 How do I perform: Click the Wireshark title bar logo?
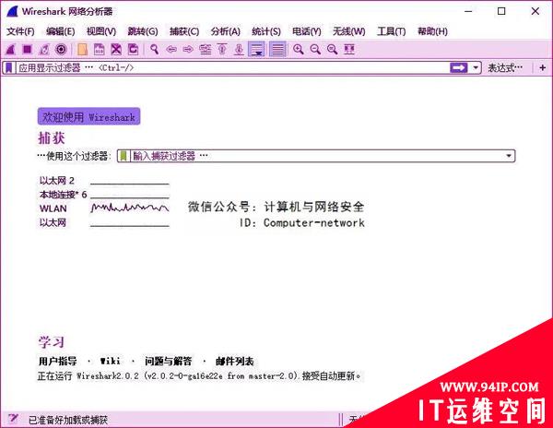pyautogui.click(x=12, y=11)
